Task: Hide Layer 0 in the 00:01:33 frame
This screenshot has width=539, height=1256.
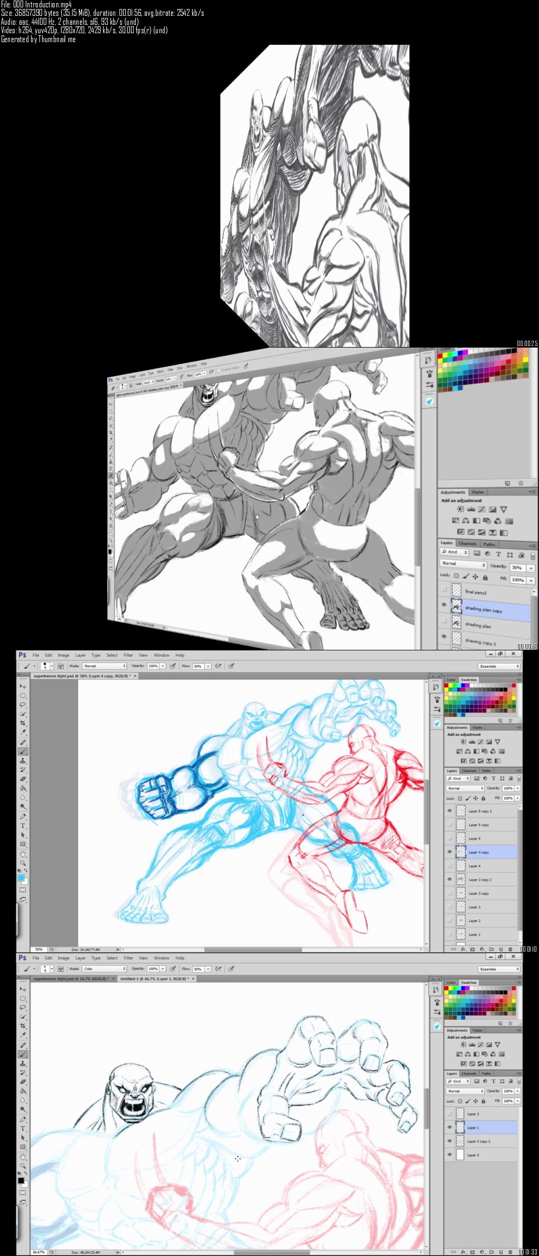Action: point(450,1155)
